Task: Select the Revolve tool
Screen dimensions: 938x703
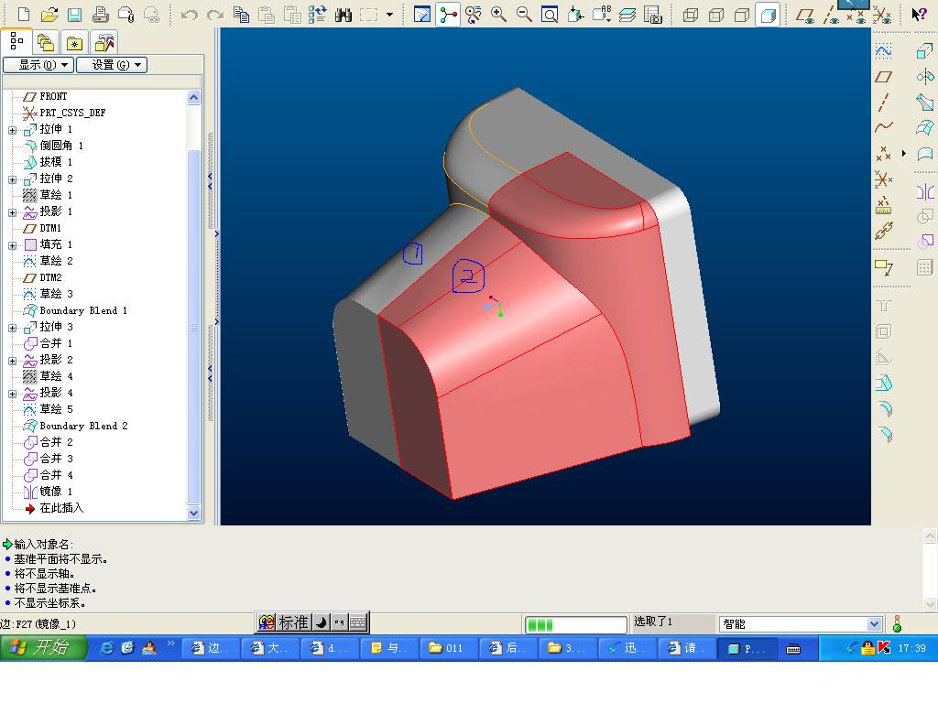Action: pos(925,77)
